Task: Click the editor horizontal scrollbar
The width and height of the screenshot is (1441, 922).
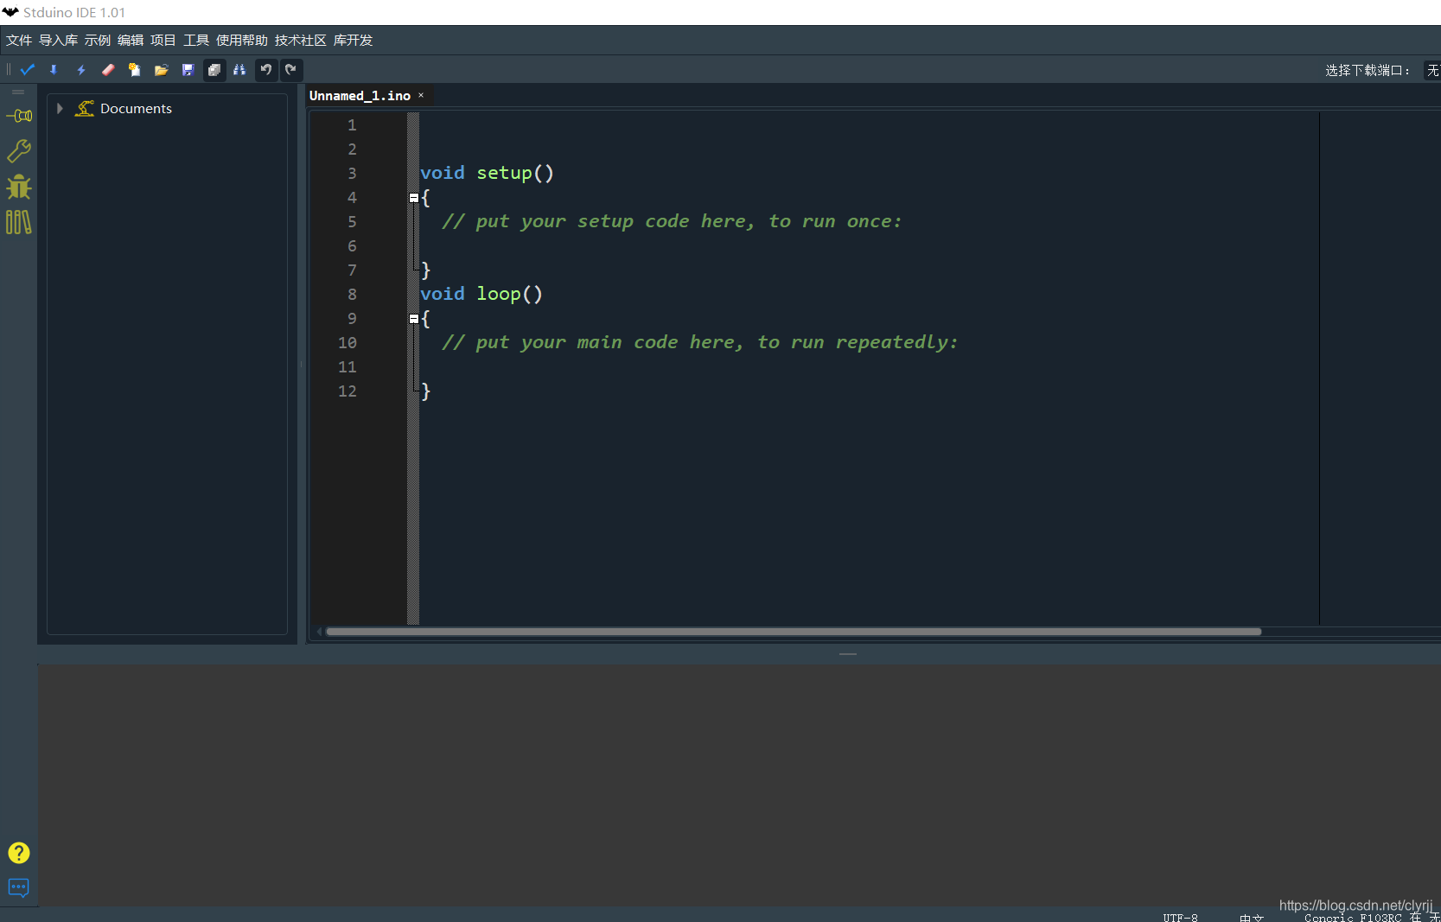Action: click(794, 632)
